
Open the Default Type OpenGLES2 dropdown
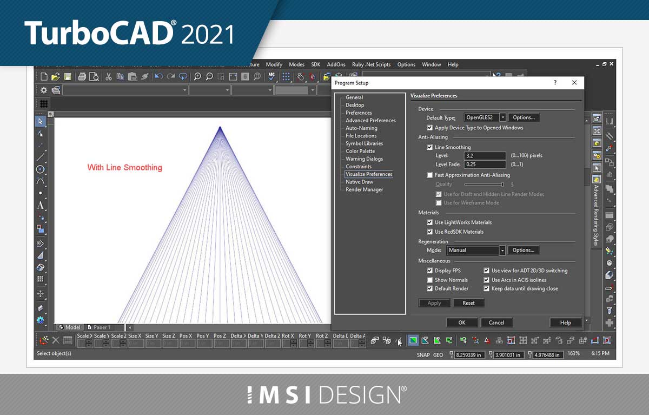point(502,117)
